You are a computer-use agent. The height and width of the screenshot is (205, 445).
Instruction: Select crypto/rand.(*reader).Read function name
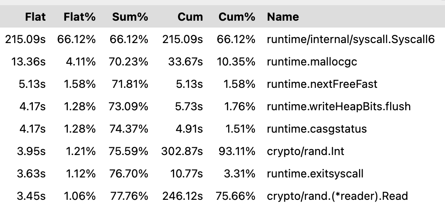pos(337,196)
